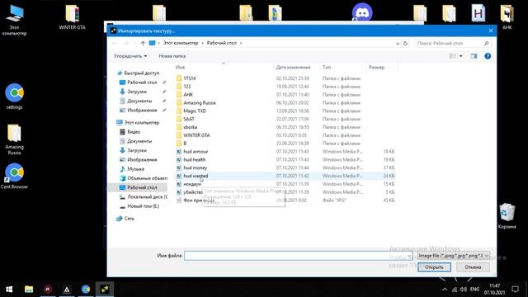Open the 1TS14 folder

click(190, 78)
